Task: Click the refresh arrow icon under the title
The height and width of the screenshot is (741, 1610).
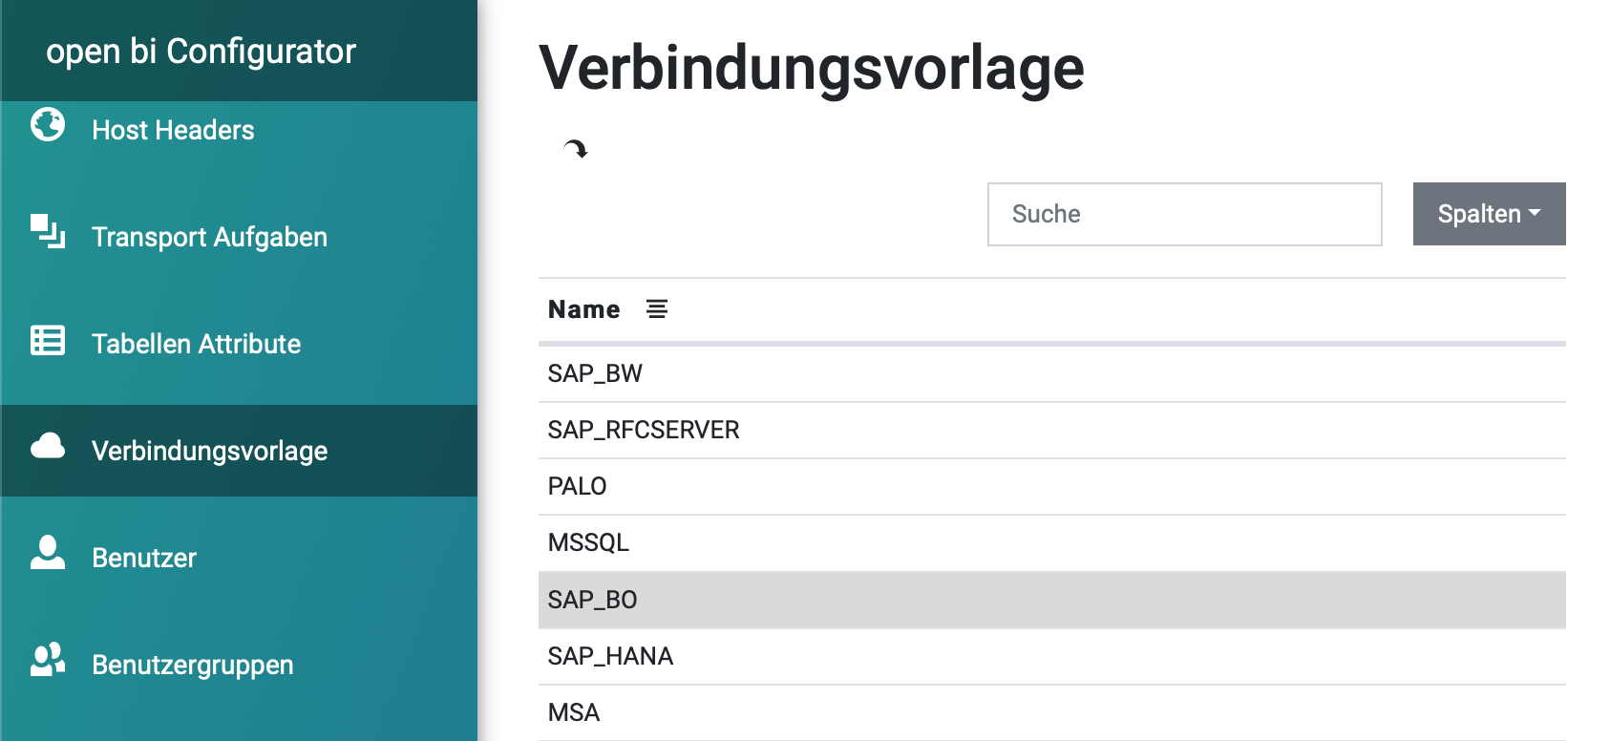Action: click(576, 149)
